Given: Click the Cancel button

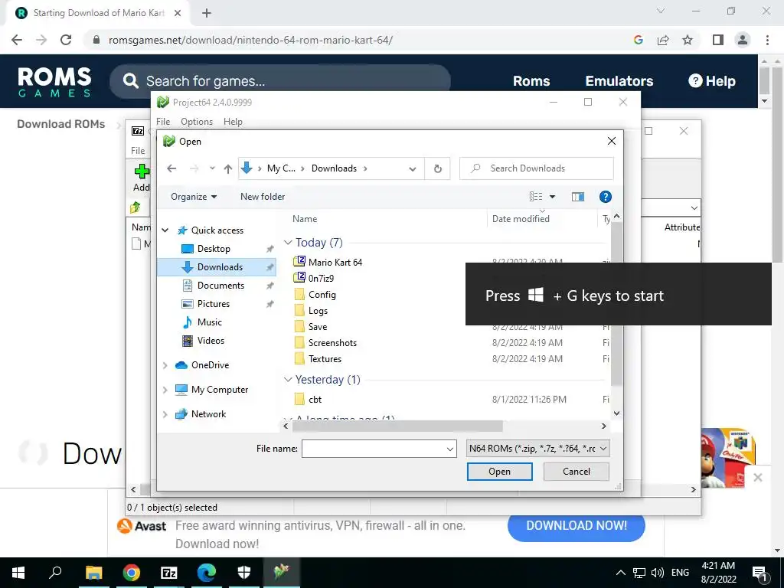Looking at the screenshot, I should pyautogui.click(x=576, y=472).
